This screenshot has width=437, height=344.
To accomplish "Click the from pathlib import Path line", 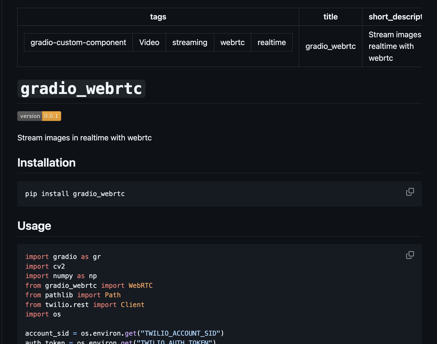I will point(73,295).
